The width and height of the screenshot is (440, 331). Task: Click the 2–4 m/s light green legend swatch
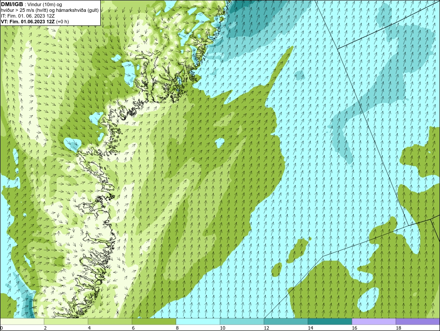point(66,321)
